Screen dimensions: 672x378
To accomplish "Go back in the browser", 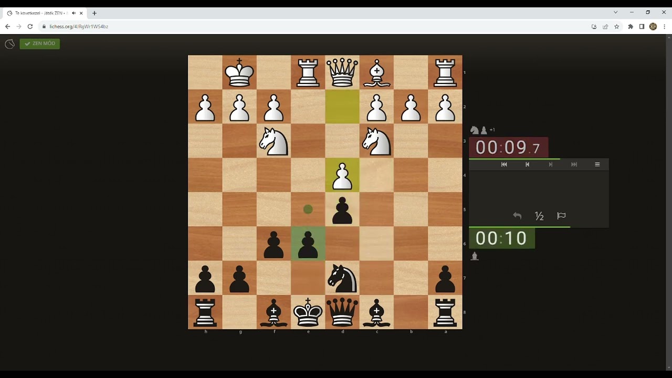I will click(7, 26).
